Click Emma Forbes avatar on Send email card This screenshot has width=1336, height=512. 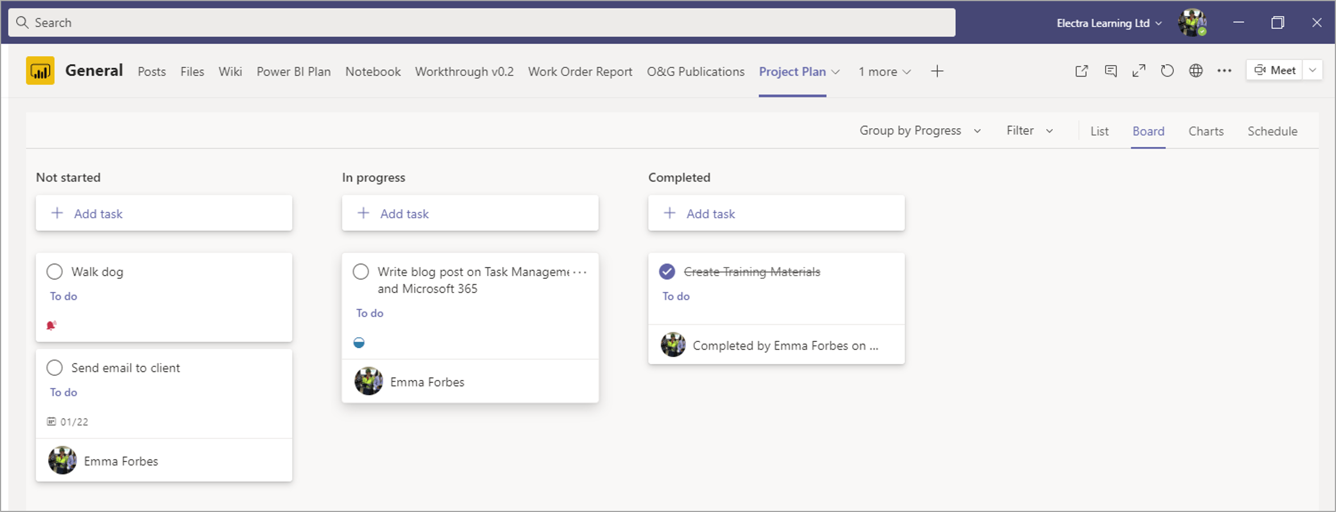pos(62,460)
